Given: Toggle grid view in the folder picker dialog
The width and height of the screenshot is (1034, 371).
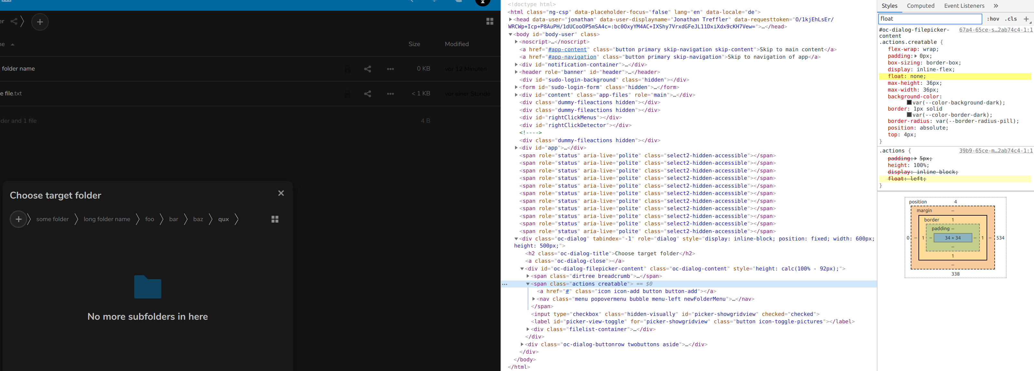Looking at the screenshot, I should coord(275,219).
